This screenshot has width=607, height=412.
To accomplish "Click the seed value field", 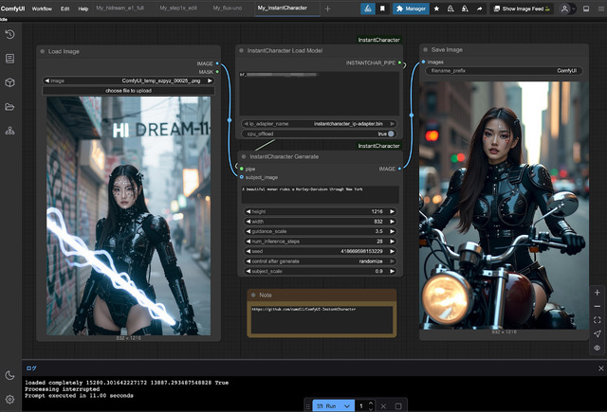I will pos(321,251).
